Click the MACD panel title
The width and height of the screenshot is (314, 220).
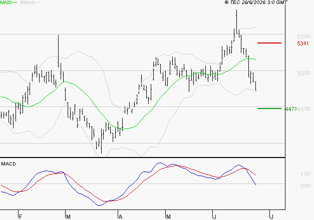pyautogui.click(x=9, y=164)
